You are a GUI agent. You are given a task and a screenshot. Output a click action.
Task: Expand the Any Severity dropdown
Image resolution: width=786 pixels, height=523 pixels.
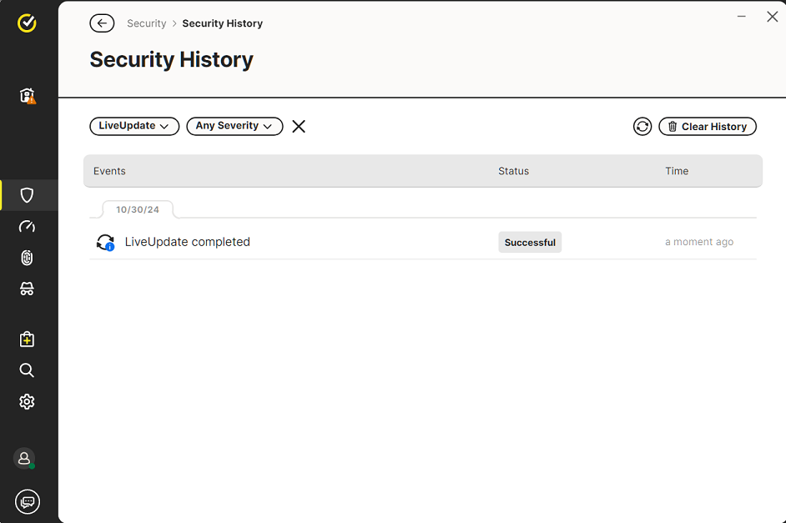point(234,126)
